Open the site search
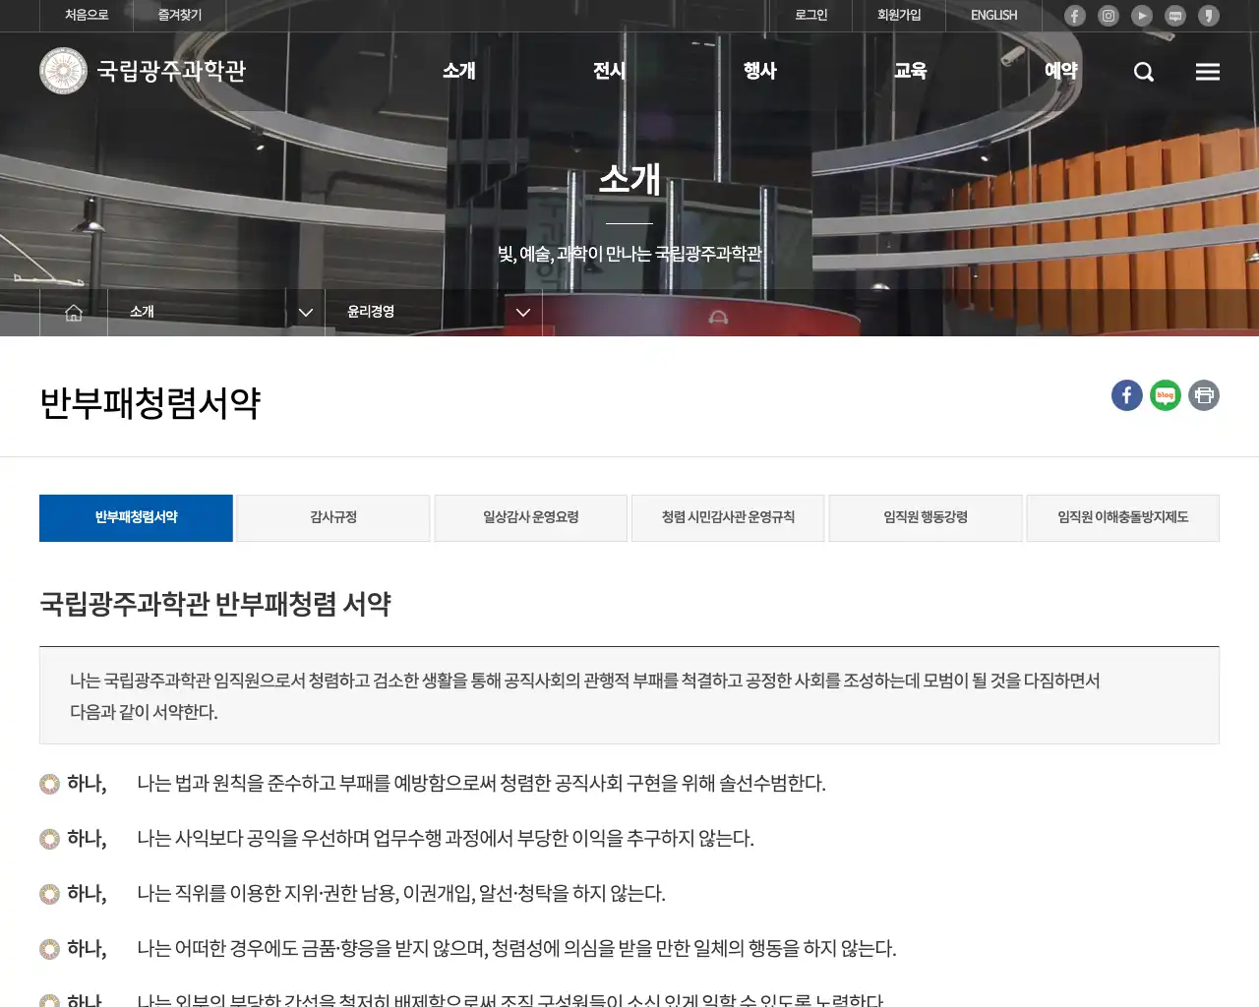Screen dimensions: 1259x1007 pos(1143,71)
